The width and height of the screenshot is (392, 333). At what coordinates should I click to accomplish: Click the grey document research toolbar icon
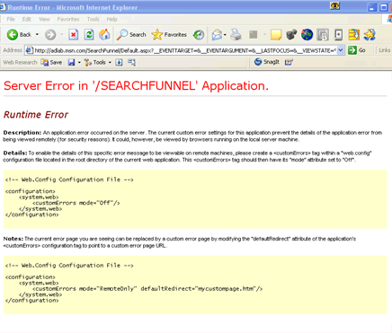(323, 35)
